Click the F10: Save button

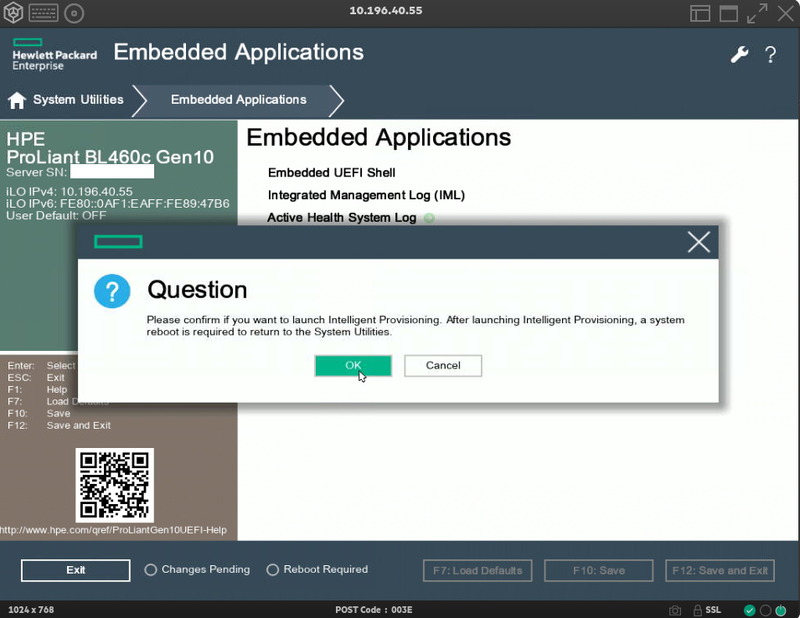coord(599,570)
